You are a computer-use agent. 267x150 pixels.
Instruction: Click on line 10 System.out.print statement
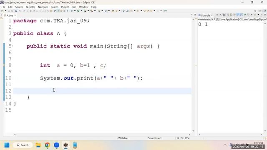point(91,78)
